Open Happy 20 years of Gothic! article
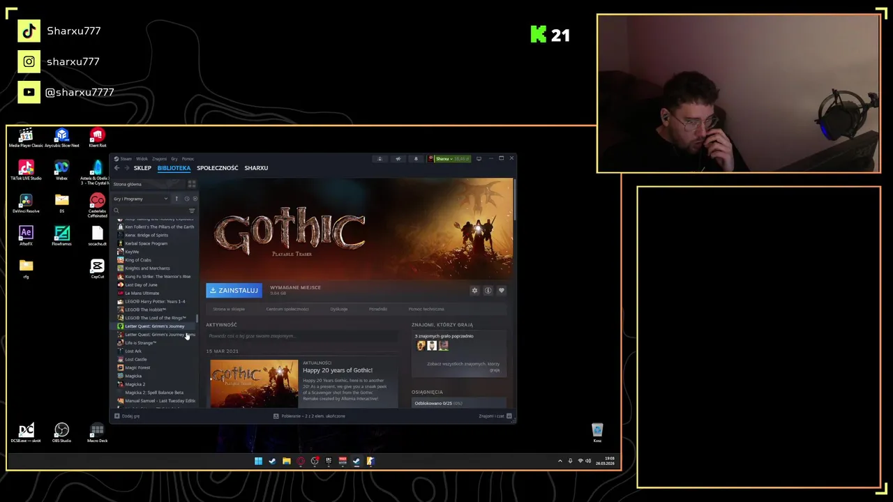 pyautogui.click(x=338, y=370)
